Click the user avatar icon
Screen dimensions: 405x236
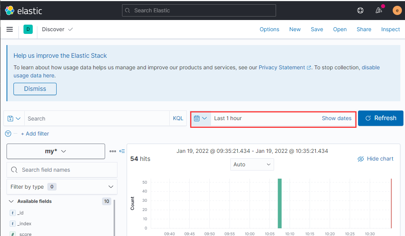[x=397, y=10]
